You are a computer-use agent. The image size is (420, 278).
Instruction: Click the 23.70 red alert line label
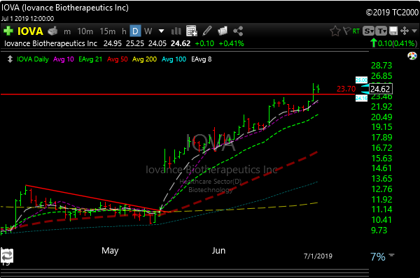tap(346, 89)
